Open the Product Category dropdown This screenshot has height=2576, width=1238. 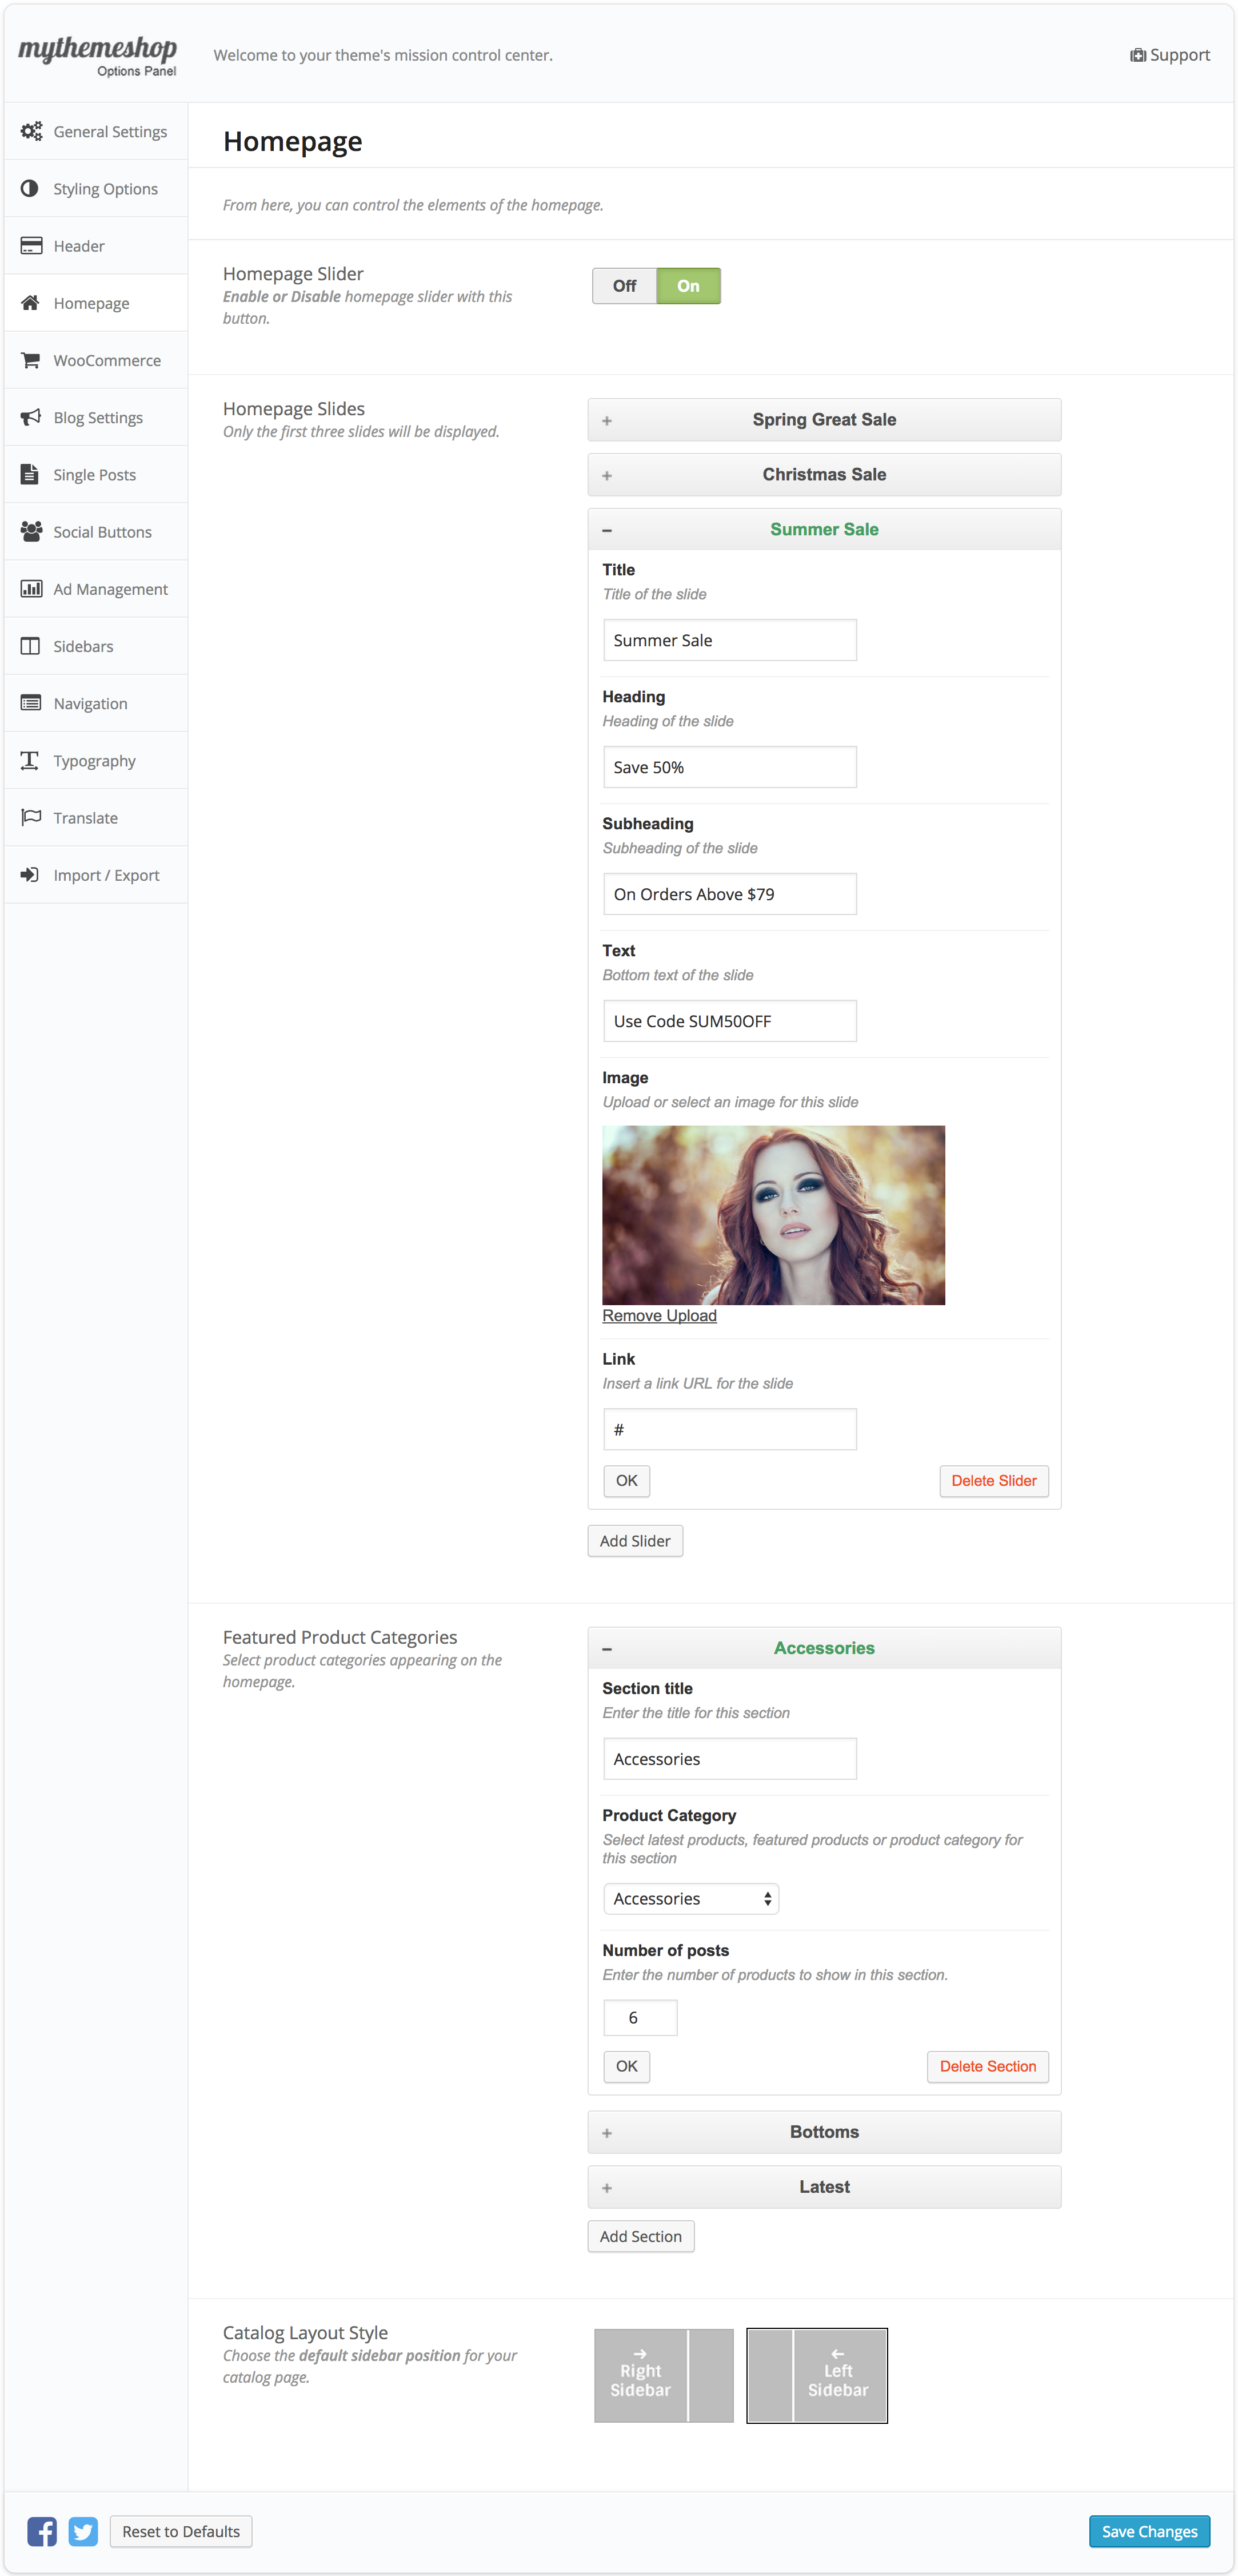coord(689,1898)
